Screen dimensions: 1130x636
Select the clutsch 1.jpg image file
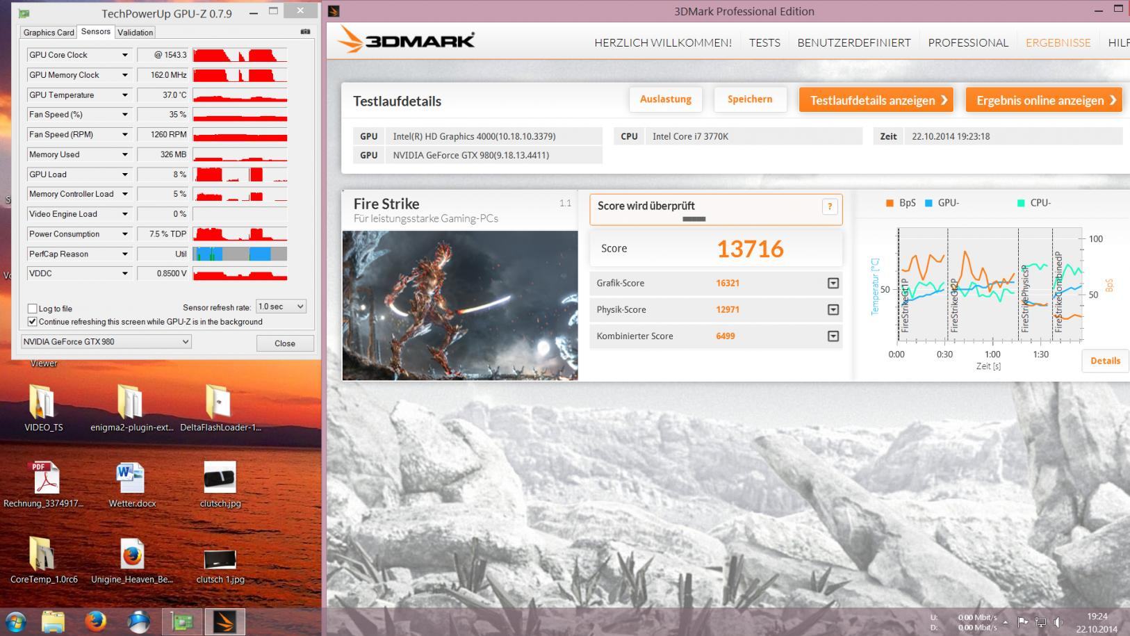pyautogui.click(x=220, y=560)
